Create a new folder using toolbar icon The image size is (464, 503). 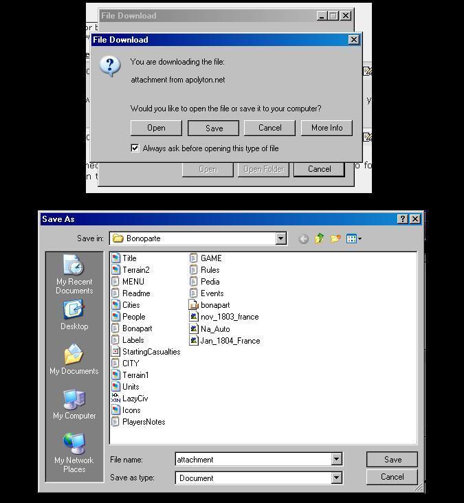pyautogui.click(x=335, y=239)
